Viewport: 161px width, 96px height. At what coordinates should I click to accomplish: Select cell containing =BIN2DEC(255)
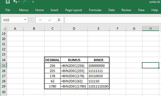[74, 71]
